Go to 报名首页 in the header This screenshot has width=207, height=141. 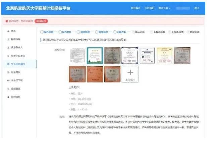click(x=135, y=8)
